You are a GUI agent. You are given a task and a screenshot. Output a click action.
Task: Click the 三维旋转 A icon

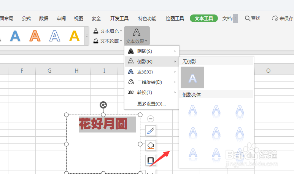tap(131, 82)
